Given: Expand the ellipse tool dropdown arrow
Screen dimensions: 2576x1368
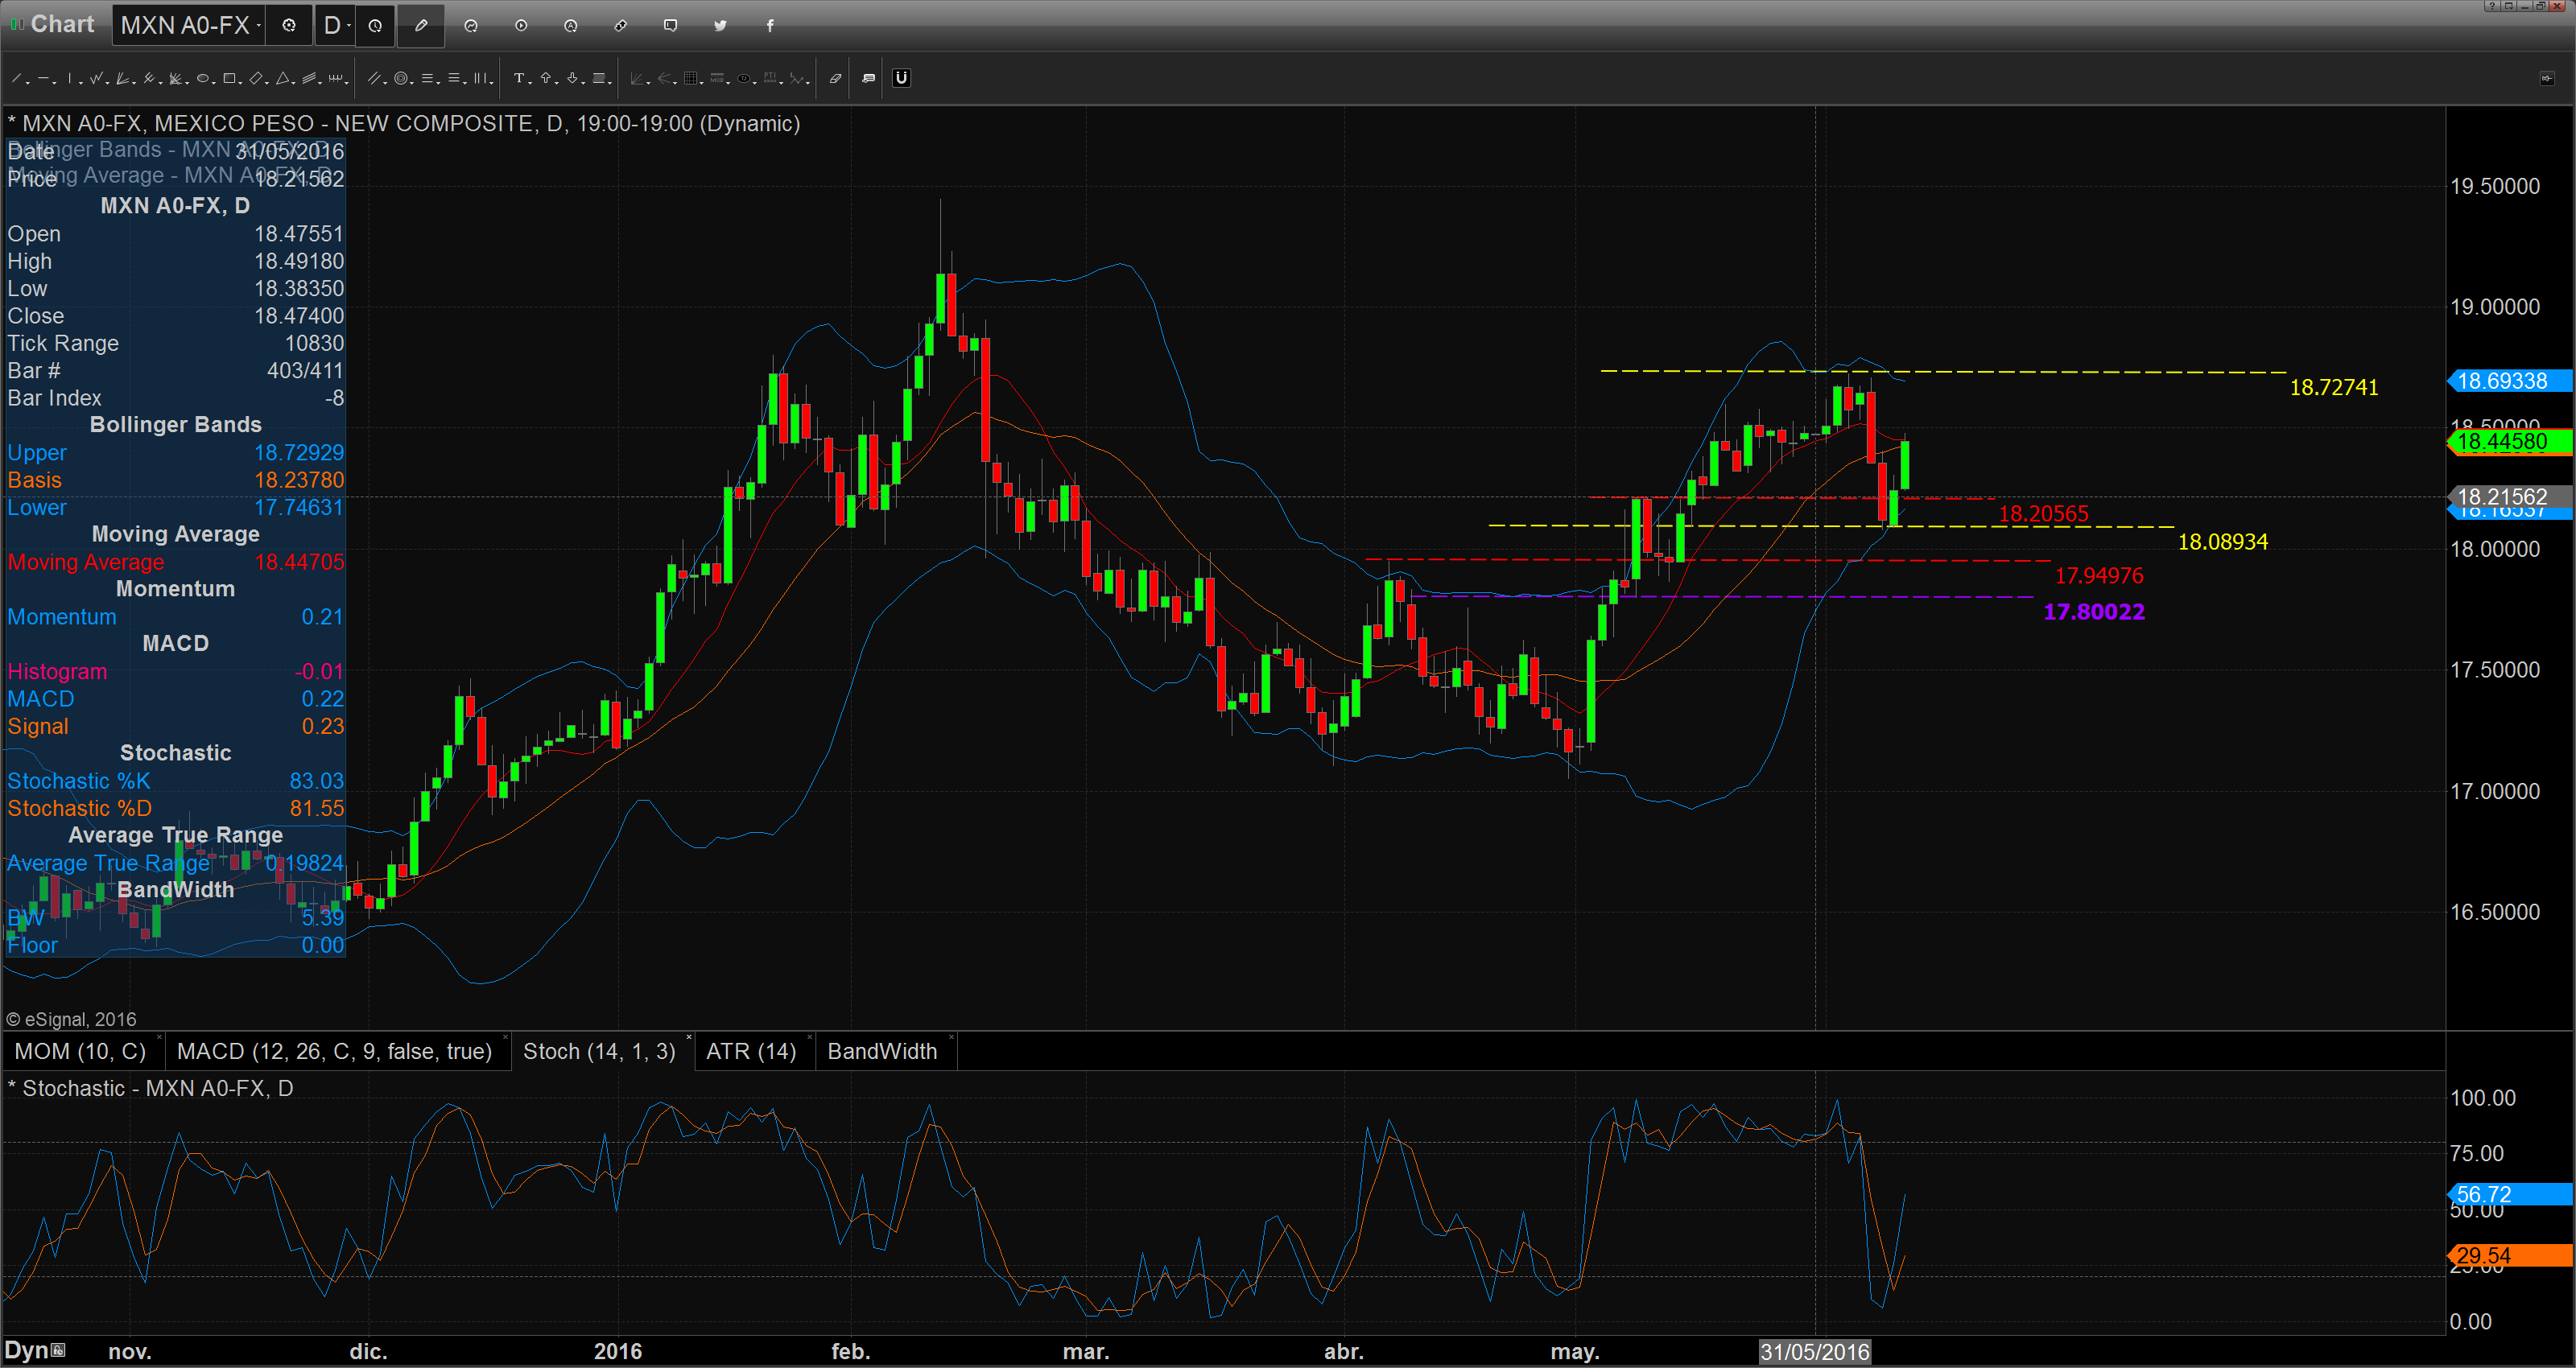Looking at the screenshot, I should pyautogui.click(x=214, y=83).
